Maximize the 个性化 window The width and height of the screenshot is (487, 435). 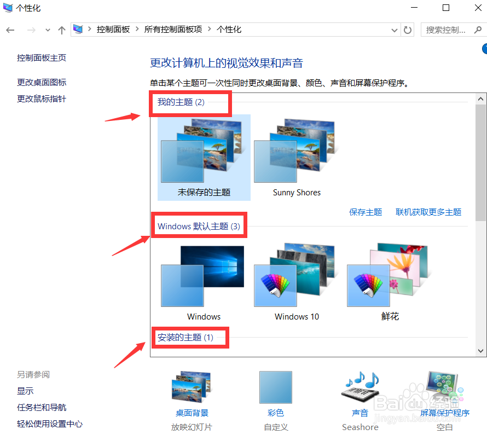[446, 8]
